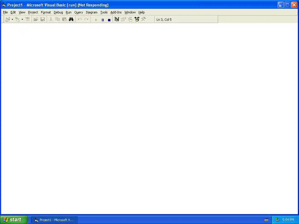Click the Windows Start button
Image resolution: width=299 pixels, height=224 pixels.
[x=14, y=220]
